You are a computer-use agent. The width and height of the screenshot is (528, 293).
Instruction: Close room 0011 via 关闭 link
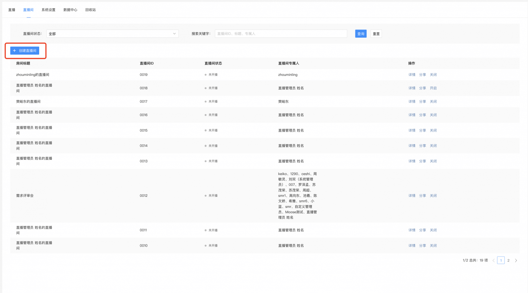coord(433,230)
